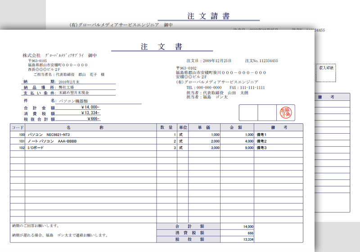Image resolution: width=360 pixels, height=252 pixels.
Task: Click the postal code 〒963-0102
Action: (186, 68)
